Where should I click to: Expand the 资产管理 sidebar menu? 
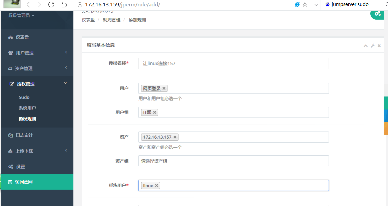tap(37, 68)
